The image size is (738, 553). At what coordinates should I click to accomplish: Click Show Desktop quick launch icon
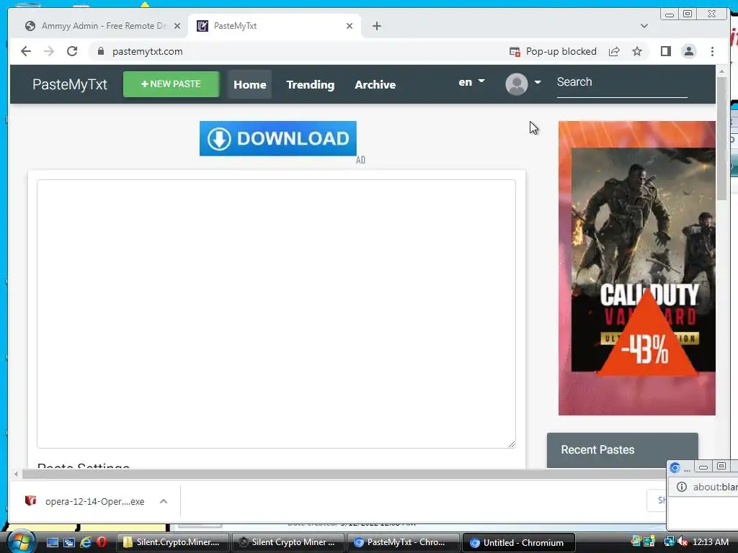tap(52, 542)
